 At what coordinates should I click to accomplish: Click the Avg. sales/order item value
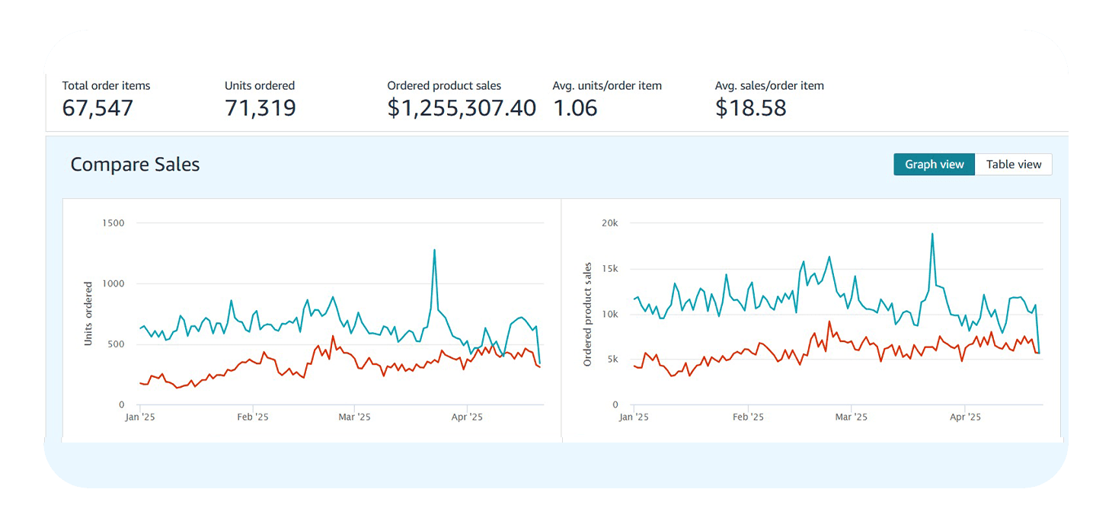[x=750, y=107]
